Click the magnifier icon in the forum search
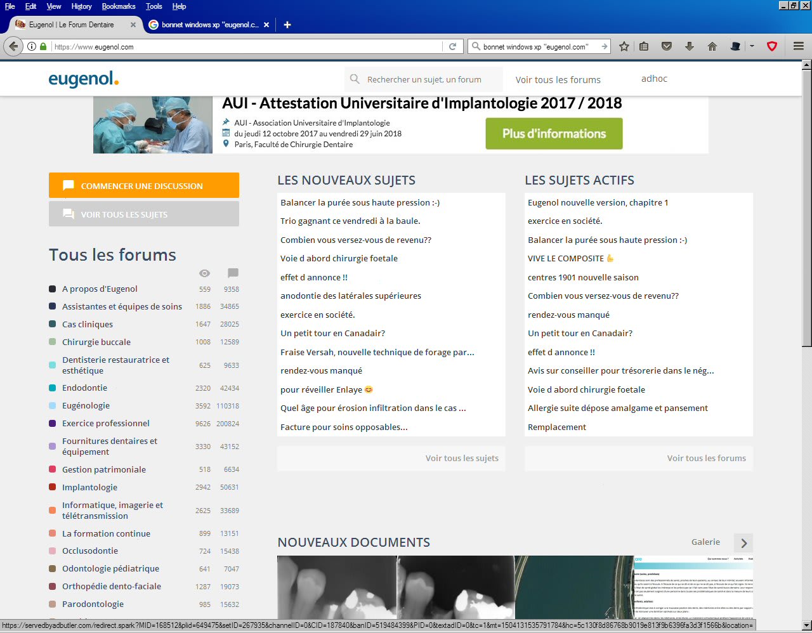The height and width of the screenshot is (633, 812). click(355, 79)
